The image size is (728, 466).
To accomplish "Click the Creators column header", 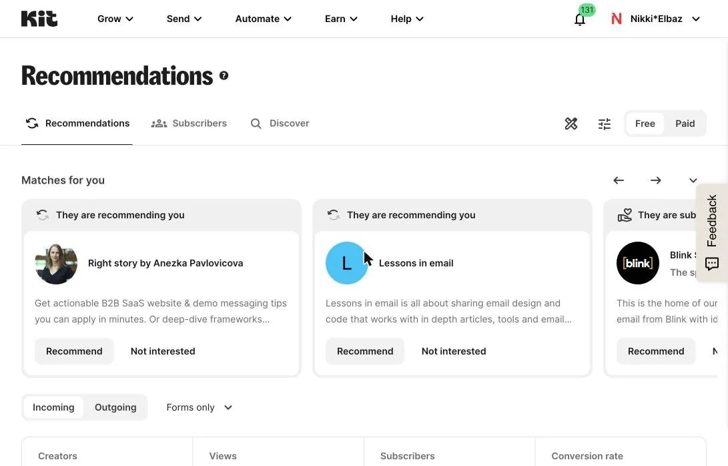I will click(57, 456).
